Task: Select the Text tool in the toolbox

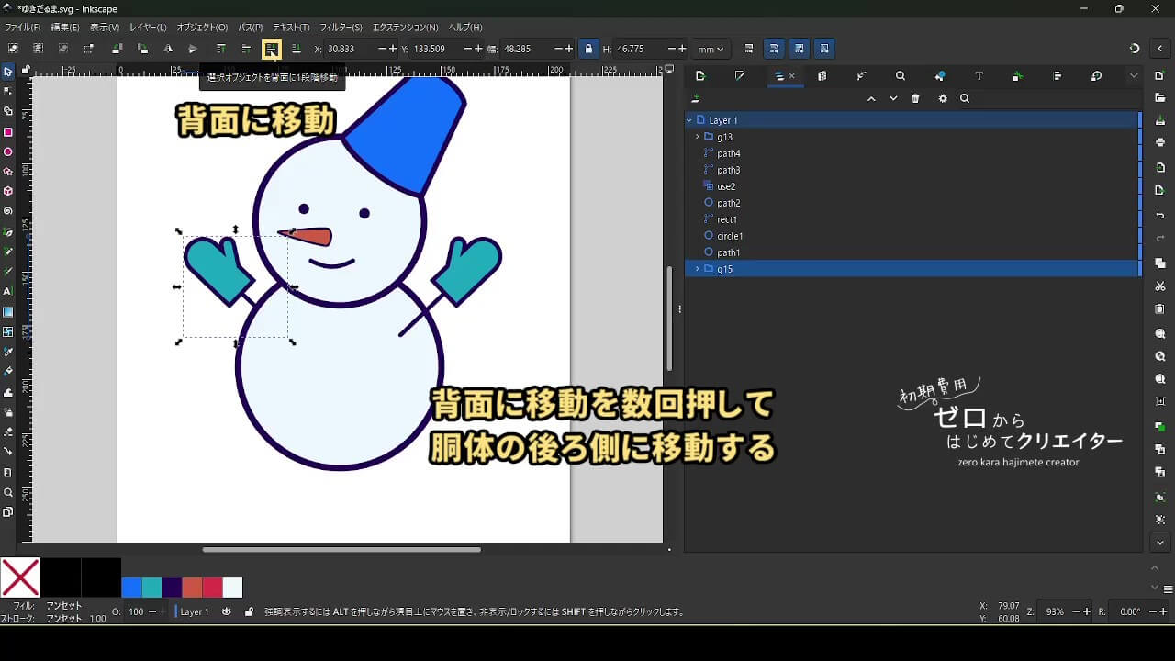Action: tap(8, 291)
